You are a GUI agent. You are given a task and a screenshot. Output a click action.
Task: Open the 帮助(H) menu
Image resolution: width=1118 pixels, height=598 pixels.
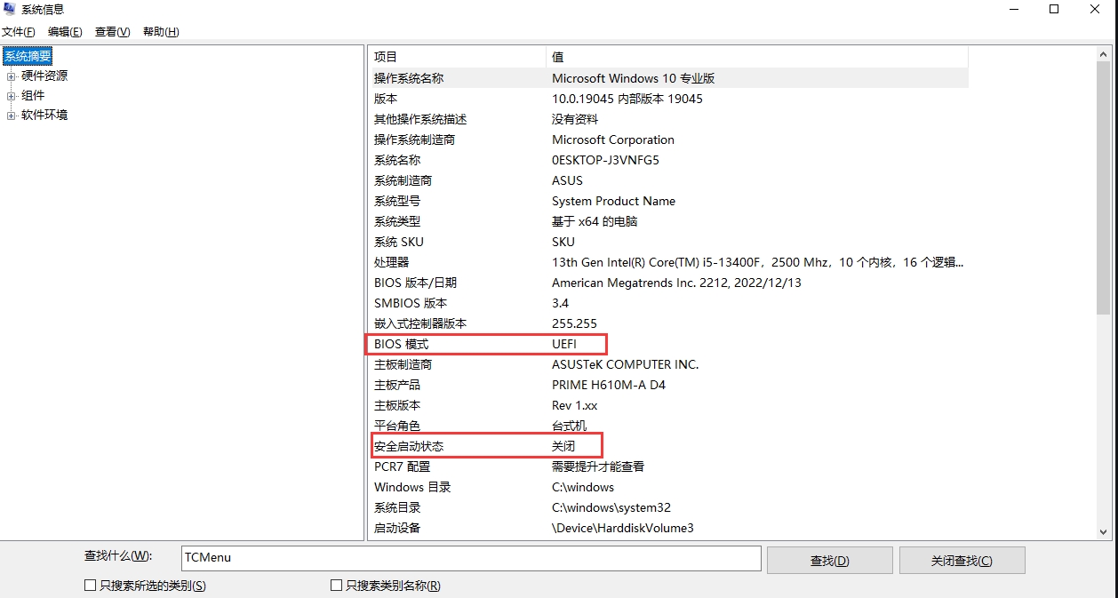[161, 32]
